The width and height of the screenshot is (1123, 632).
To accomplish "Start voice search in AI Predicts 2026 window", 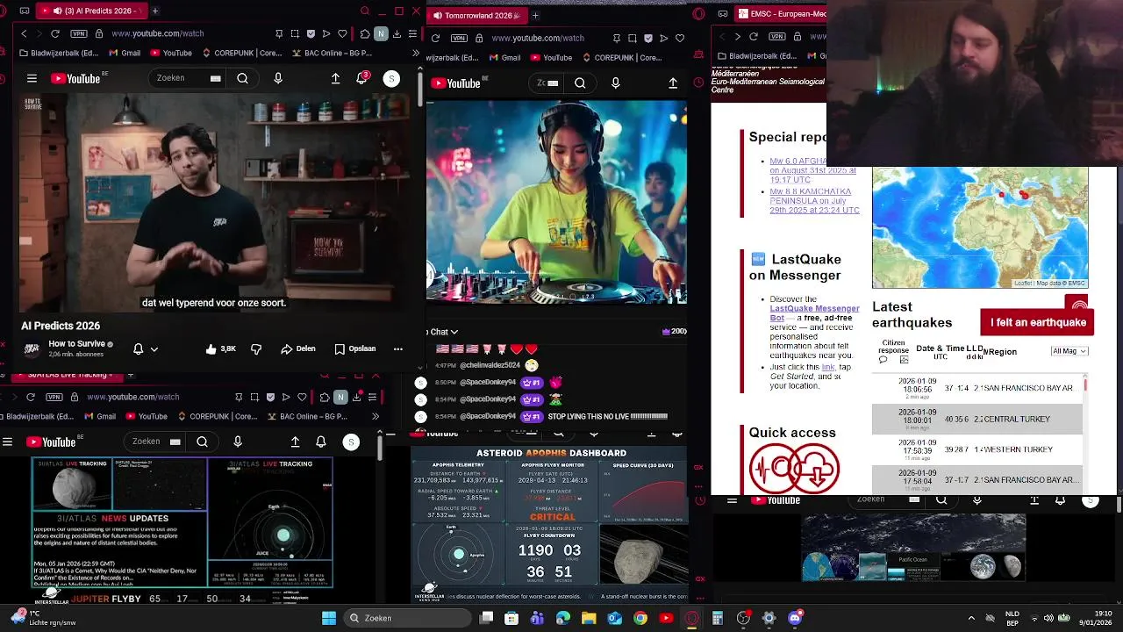I will 278,78.
